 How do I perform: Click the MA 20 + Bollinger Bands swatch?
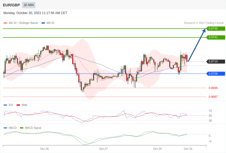[x=5, y=23]
